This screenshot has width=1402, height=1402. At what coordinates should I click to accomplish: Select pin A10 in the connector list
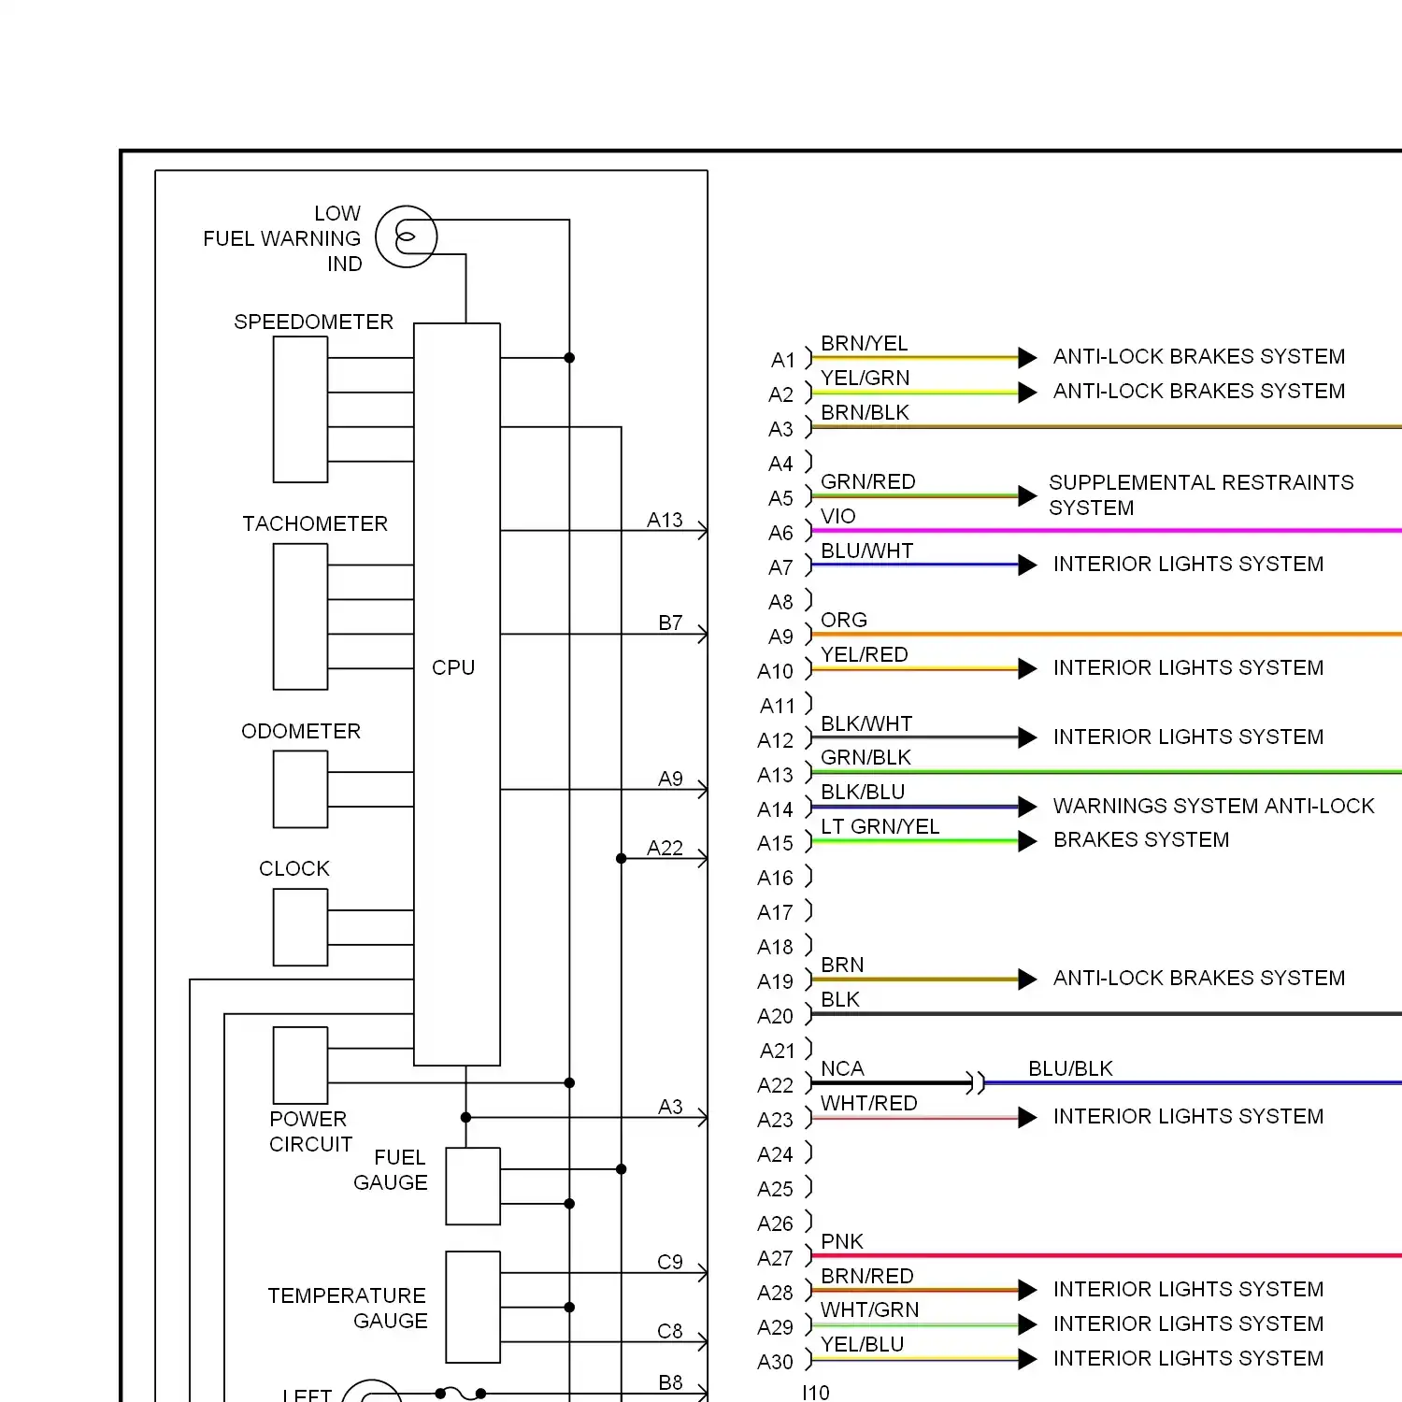(x=776, y=671)
